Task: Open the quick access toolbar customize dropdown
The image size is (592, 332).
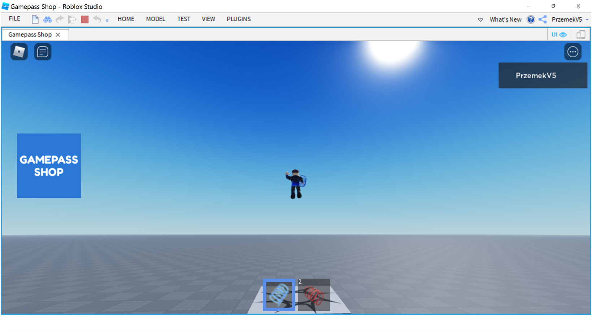Action: 107,20
